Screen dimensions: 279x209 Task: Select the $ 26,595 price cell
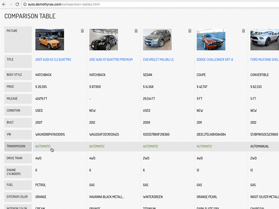[x=41, y=87]
